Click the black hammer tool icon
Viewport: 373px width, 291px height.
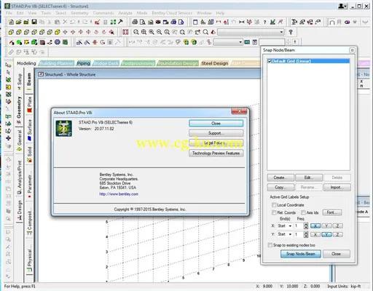[120, 22]
